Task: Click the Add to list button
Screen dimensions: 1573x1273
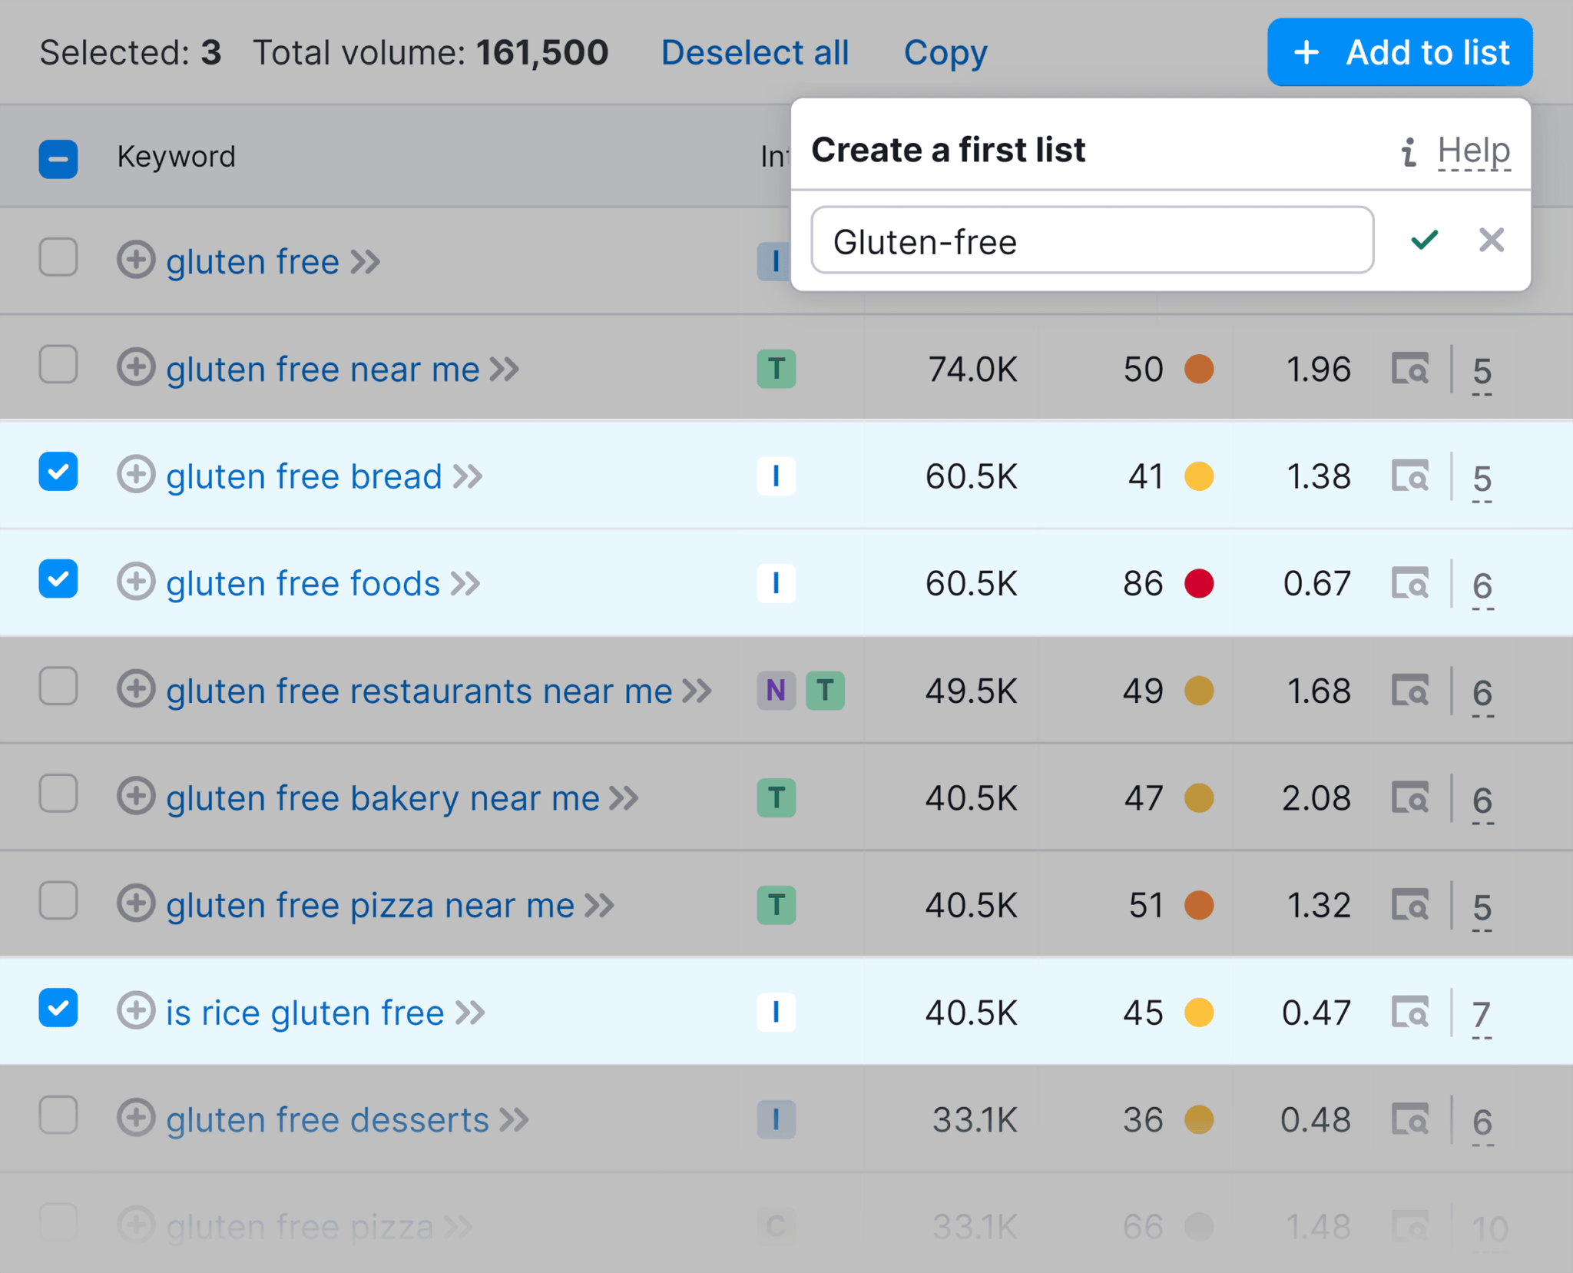Action: click(x=1402, y=51)
